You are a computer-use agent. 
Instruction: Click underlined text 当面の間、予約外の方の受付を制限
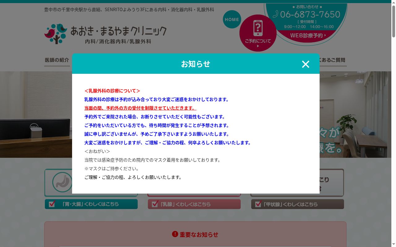point(140,108)
